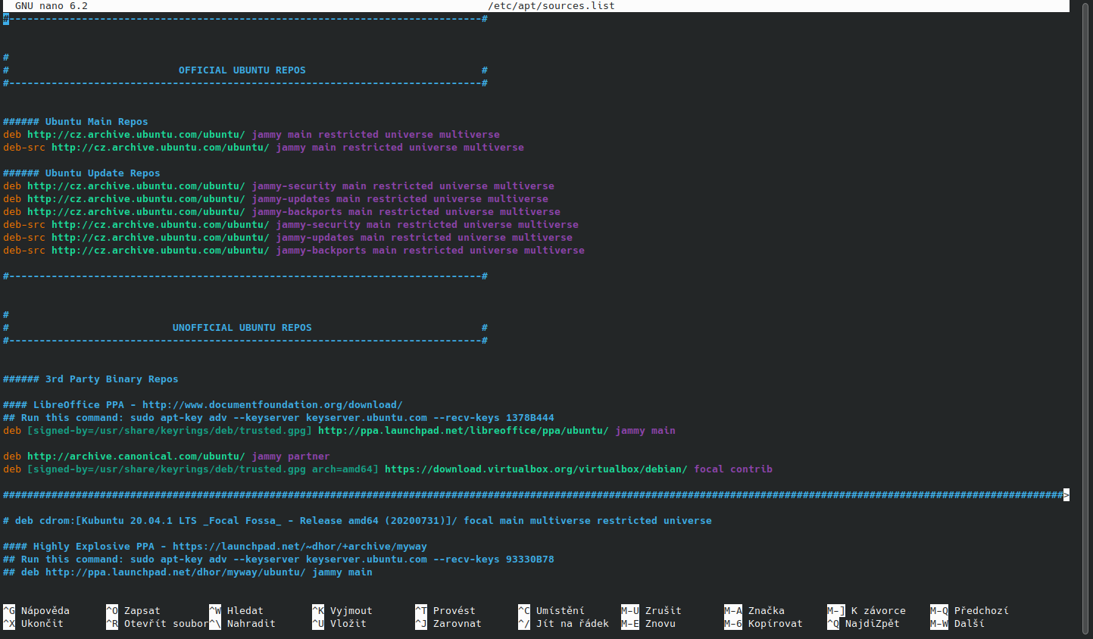Click the '# deb cdrom:[Kubuntu 20.04.1 LTS' line
The width and height of the screenshot is (1093, 639).
(x=358, y=521)
